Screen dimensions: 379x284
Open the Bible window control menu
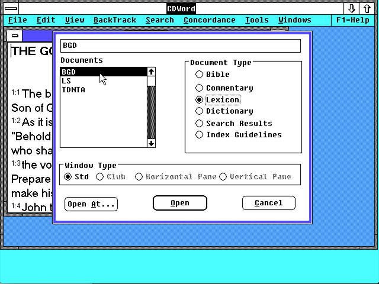(x=15, y=36)
